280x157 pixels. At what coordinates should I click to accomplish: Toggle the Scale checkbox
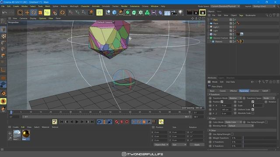click(253, 102)
